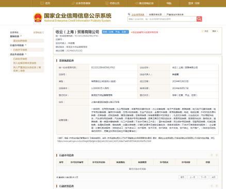Click the collapse-all link in sidebar
The image size is (226, 189).
(39, 32)
